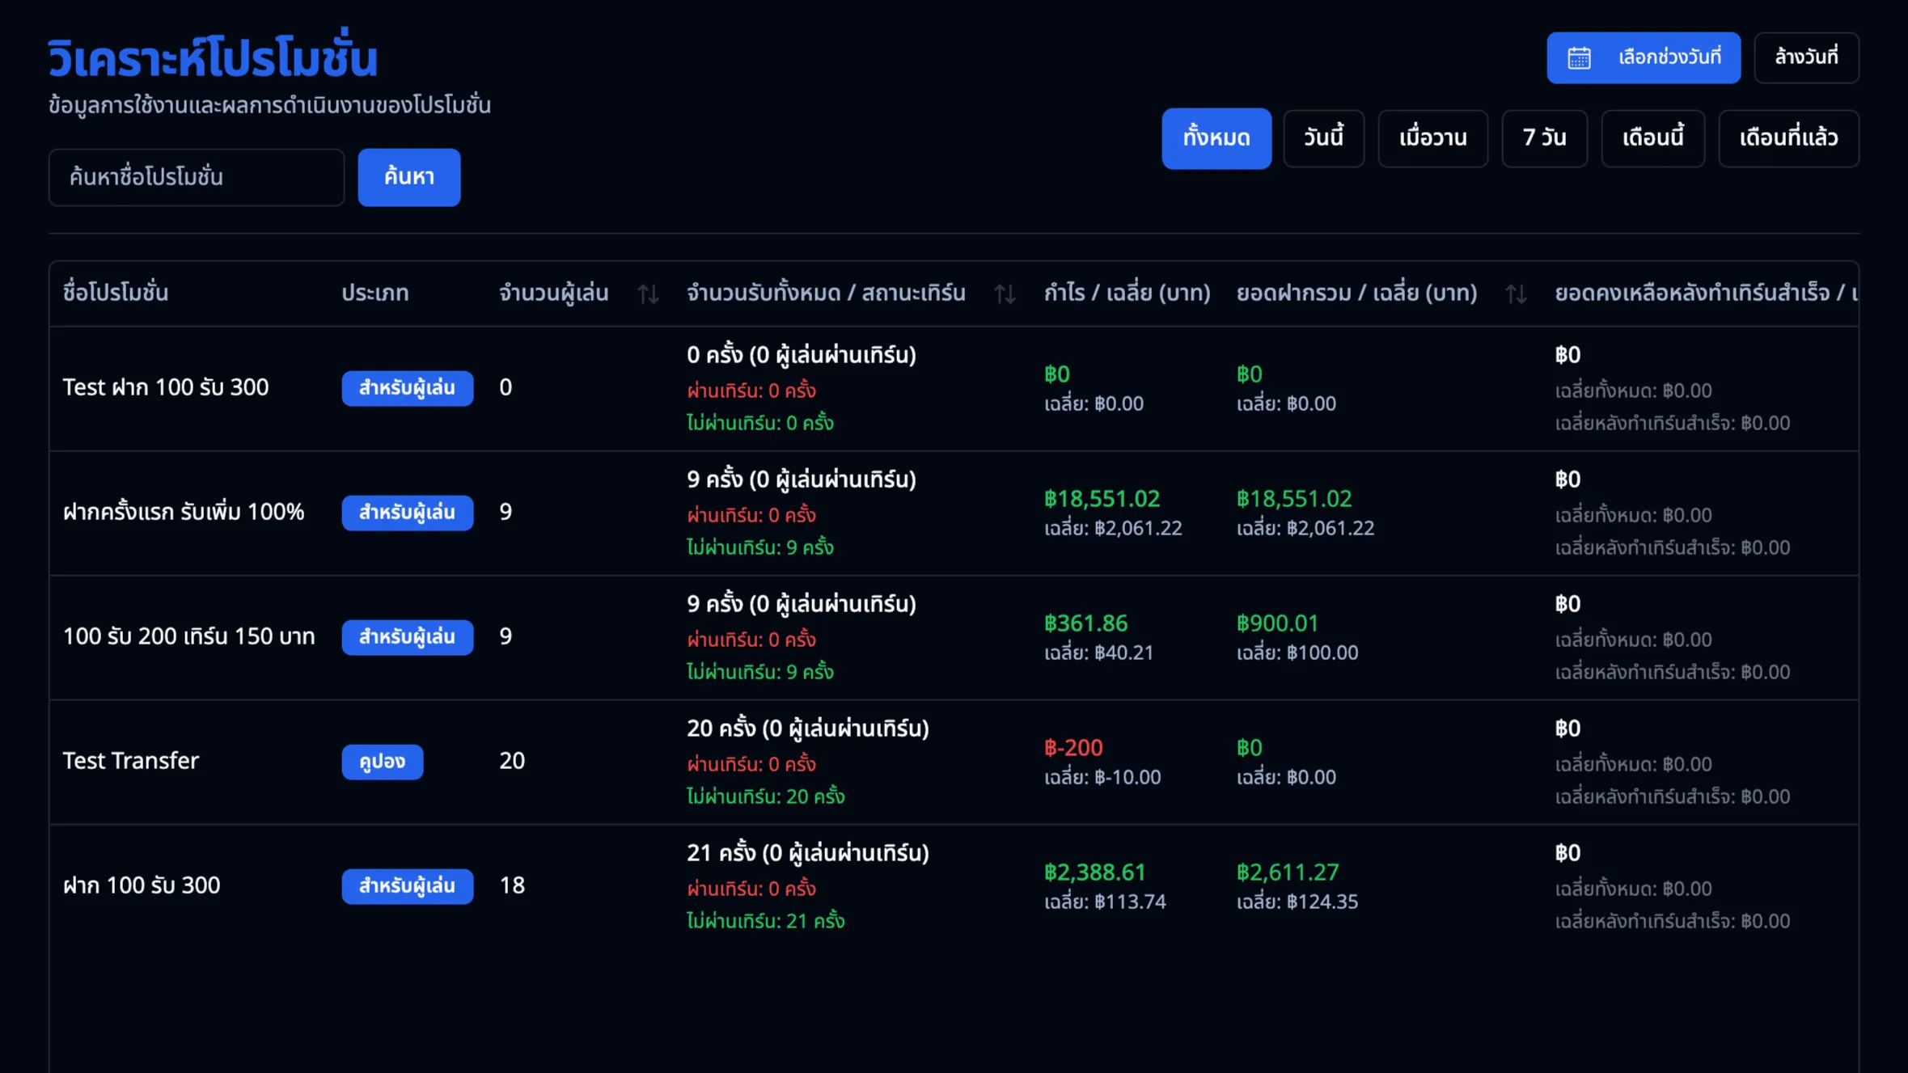Choose the เดือนที่แล้ว filter
This screenshot has width=1908, height=1073.
point(1788,138)
